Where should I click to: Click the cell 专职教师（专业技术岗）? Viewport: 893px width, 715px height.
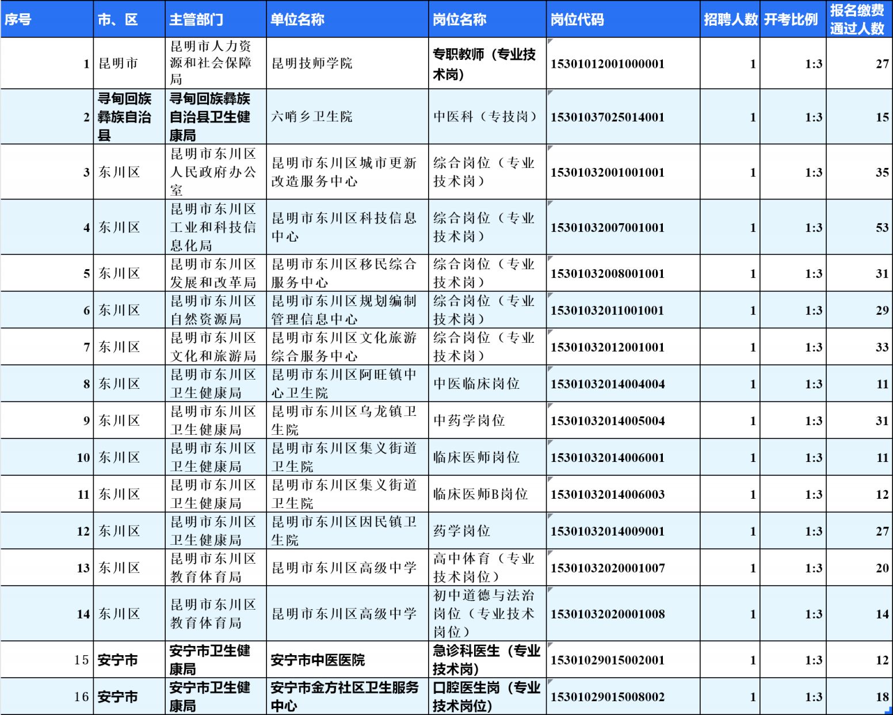pyautogui.click(x=487, y=63)
